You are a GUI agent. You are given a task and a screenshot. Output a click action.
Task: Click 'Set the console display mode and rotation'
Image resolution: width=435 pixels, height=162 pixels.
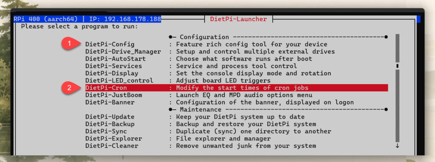point(254,74)
